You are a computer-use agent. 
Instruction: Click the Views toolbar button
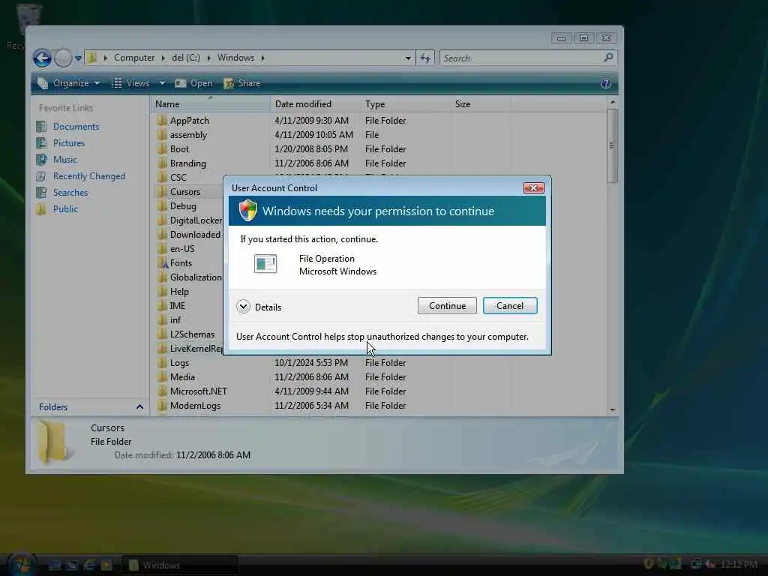coord(130,83)
